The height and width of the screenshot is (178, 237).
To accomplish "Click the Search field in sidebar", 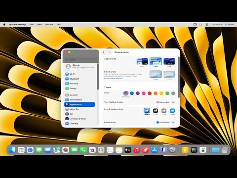I will point(80,59).
